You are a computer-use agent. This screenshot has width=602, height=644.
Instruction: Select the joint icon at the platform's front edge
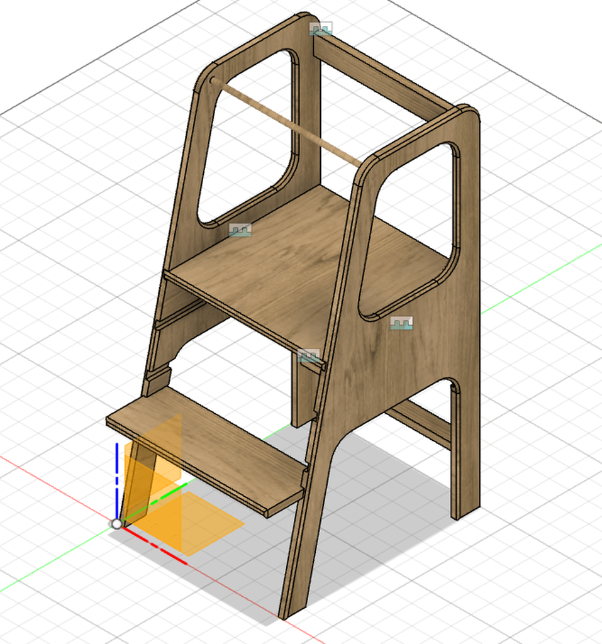point(308,357)
